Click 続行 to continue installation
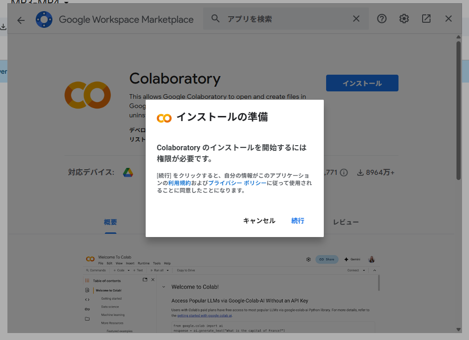 [x=298, y=221]
